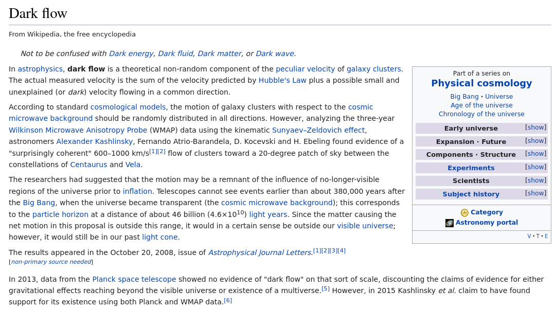Open the Dark energy hatnote link
The image size is (555, 309).
pyautogui.click(x=131, y=53)
